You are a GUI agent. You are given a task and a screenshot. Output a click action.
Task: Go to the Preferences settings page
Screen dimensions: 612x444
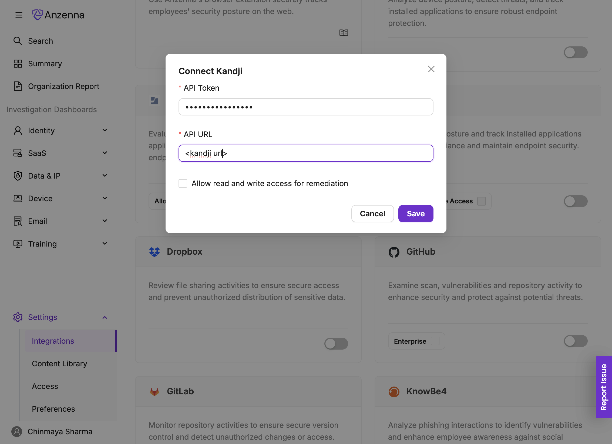53,409
